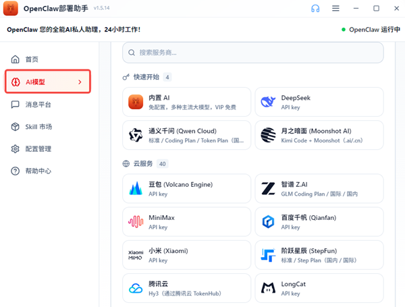Open 帮助中心 in the sidebar
Image resolution: width=405 pixels, height=307 pixels.
pos(48,171)
